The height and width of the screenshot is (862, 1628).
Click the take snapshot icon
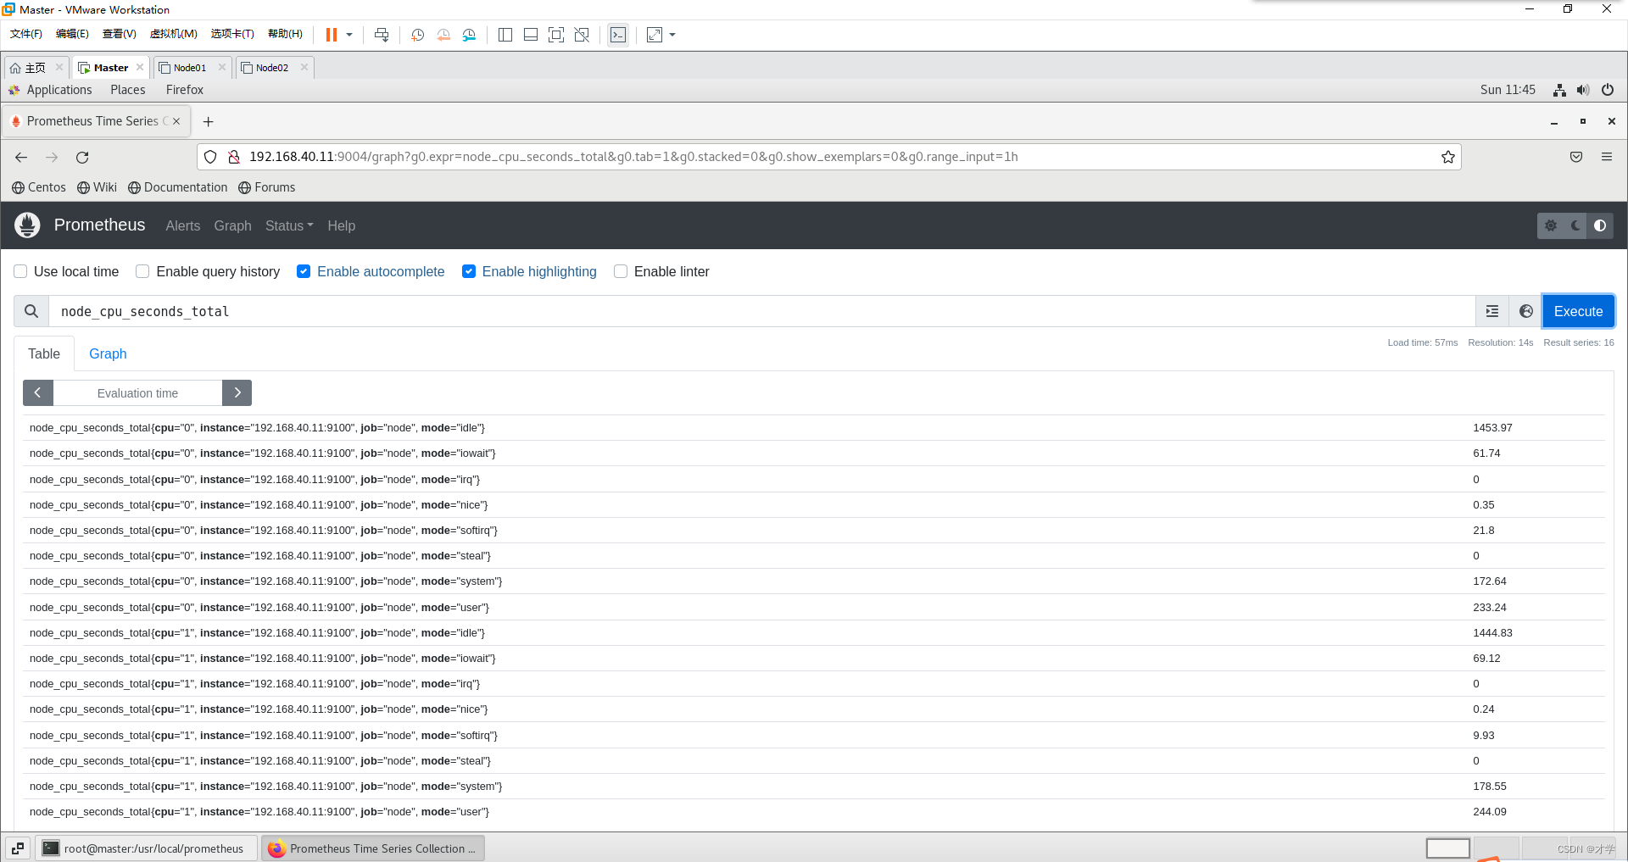418,35
